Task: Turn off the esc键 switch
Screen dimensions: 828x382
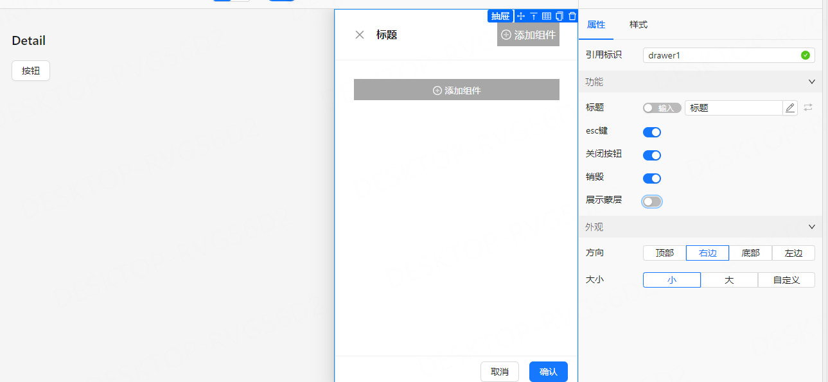Action: coord(652,132)
